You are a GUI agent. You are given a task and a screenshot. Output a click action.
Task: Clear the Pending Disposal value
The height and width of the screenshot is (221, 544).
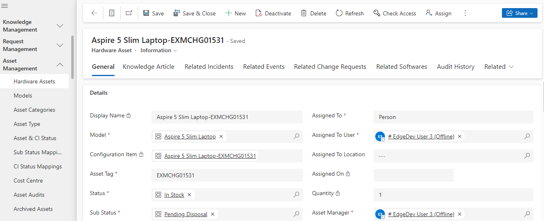(x=212, y=214)
